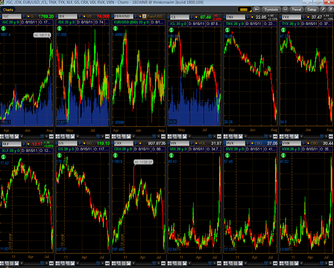
Task: Select the crosshair grid tool under /GC chart
Action: pyautogui.click(x=2, y=136)
